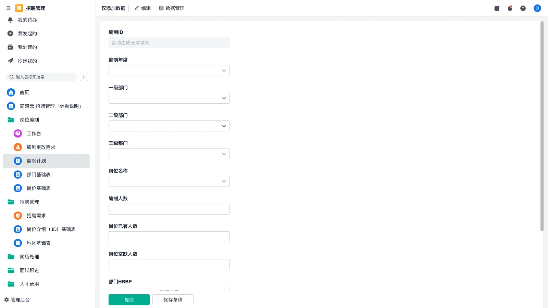The width and height of the screenshot is (548, 308).
Task: Click the help question mark icon
Action: pos(523,8)
